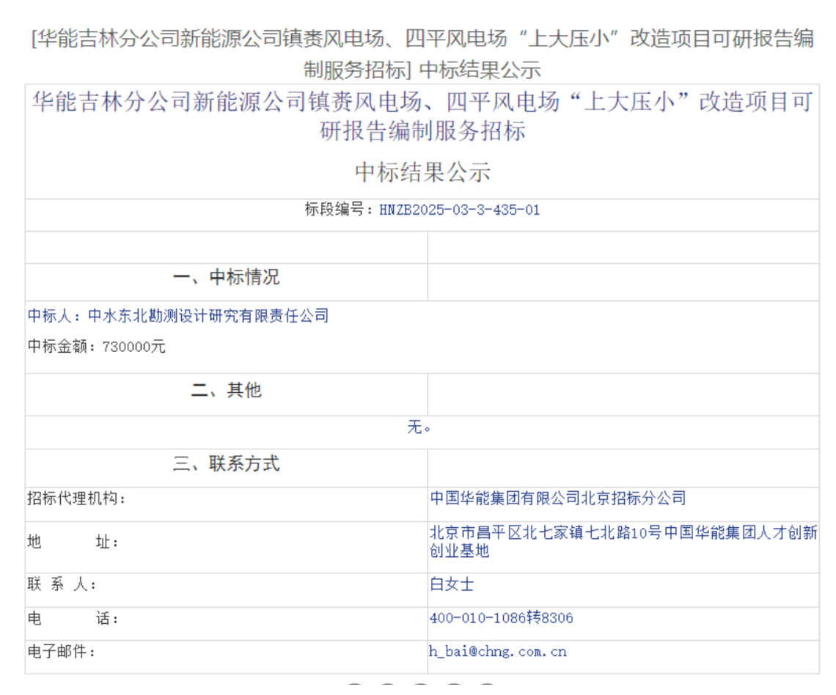
Task: Select section number HNZB2025-03-3-435-01
Action: (459, 210)
